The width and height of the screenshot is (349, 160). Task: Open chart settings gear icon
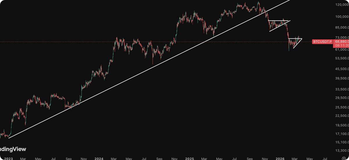(x=344, y=159)
